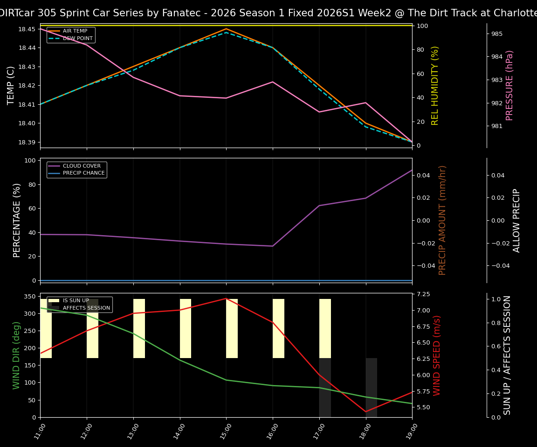The height and width of the screenshot is (447, 537).
Task: Toggle the AIR TEMP legend entry
Action: coord(76,31)
